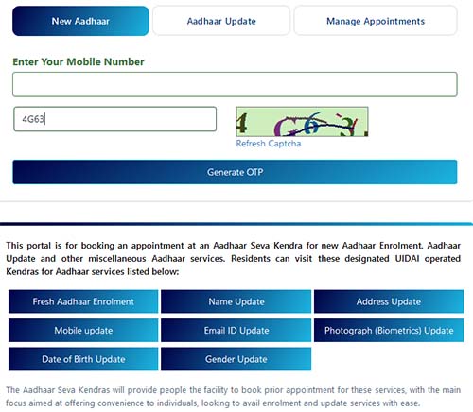Screen dimensions: 473x412
Task: Select Fresh Aadhaar Enrolment service
Action: pos(83,301)
